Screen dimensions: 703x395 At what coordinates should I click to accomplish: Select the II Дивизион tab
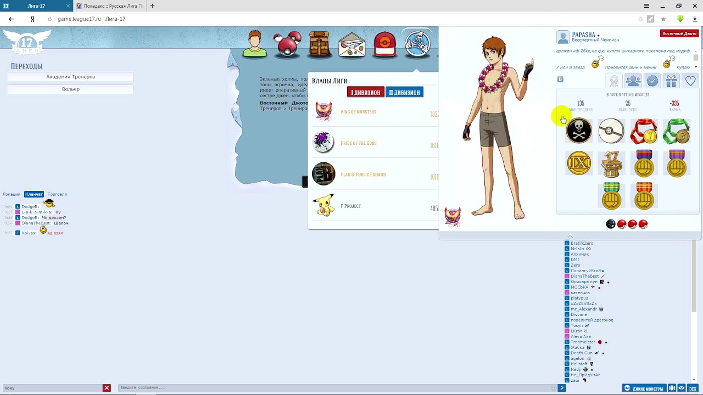404,92
